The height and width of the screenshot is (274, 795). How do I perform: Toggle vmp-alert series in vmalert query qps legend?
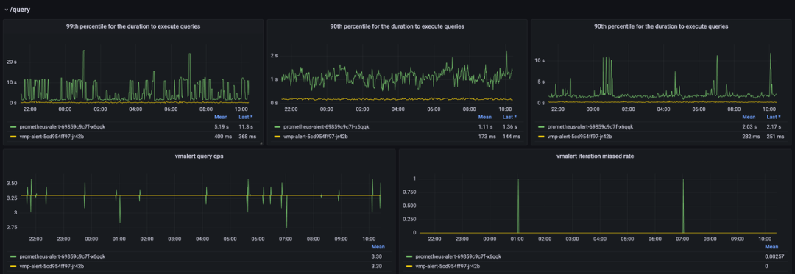click(x=52, y=266)
